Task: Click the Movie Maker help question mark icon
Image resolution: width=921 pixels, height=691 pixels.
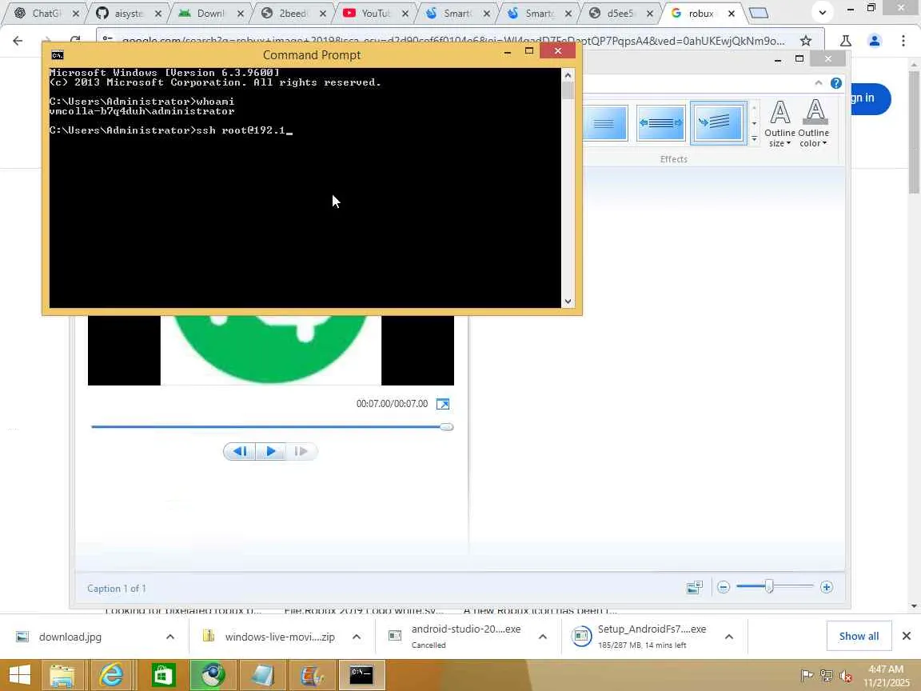Action: [x=835, y=83]
